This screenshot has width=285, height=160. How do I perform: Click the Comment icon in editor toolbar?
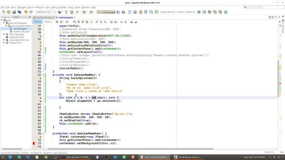point(131,22)
